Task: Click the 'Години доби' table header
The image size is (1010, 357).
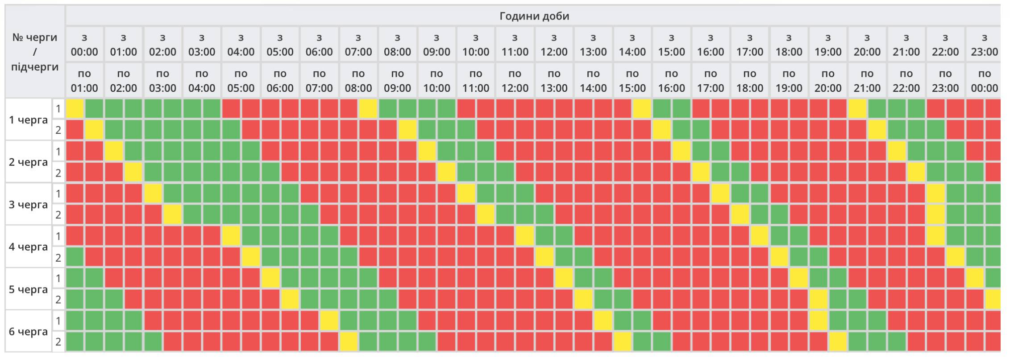Action: (x=534, y=16)
